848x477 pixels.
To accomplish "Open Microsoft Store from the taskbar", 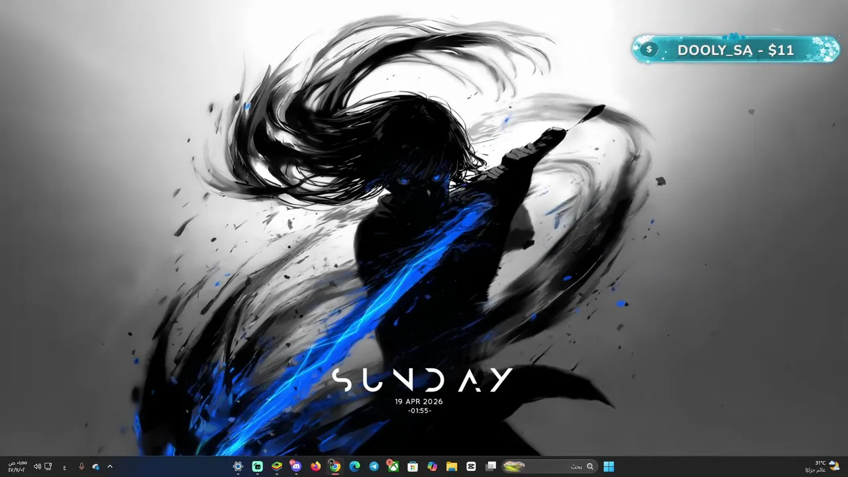I will (x=413, y=466).
